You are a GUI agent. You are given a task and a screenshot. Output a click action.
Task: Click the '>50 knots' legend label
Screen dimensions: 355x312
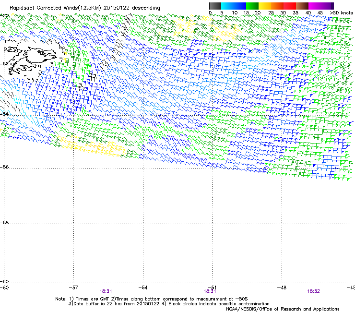341,13
